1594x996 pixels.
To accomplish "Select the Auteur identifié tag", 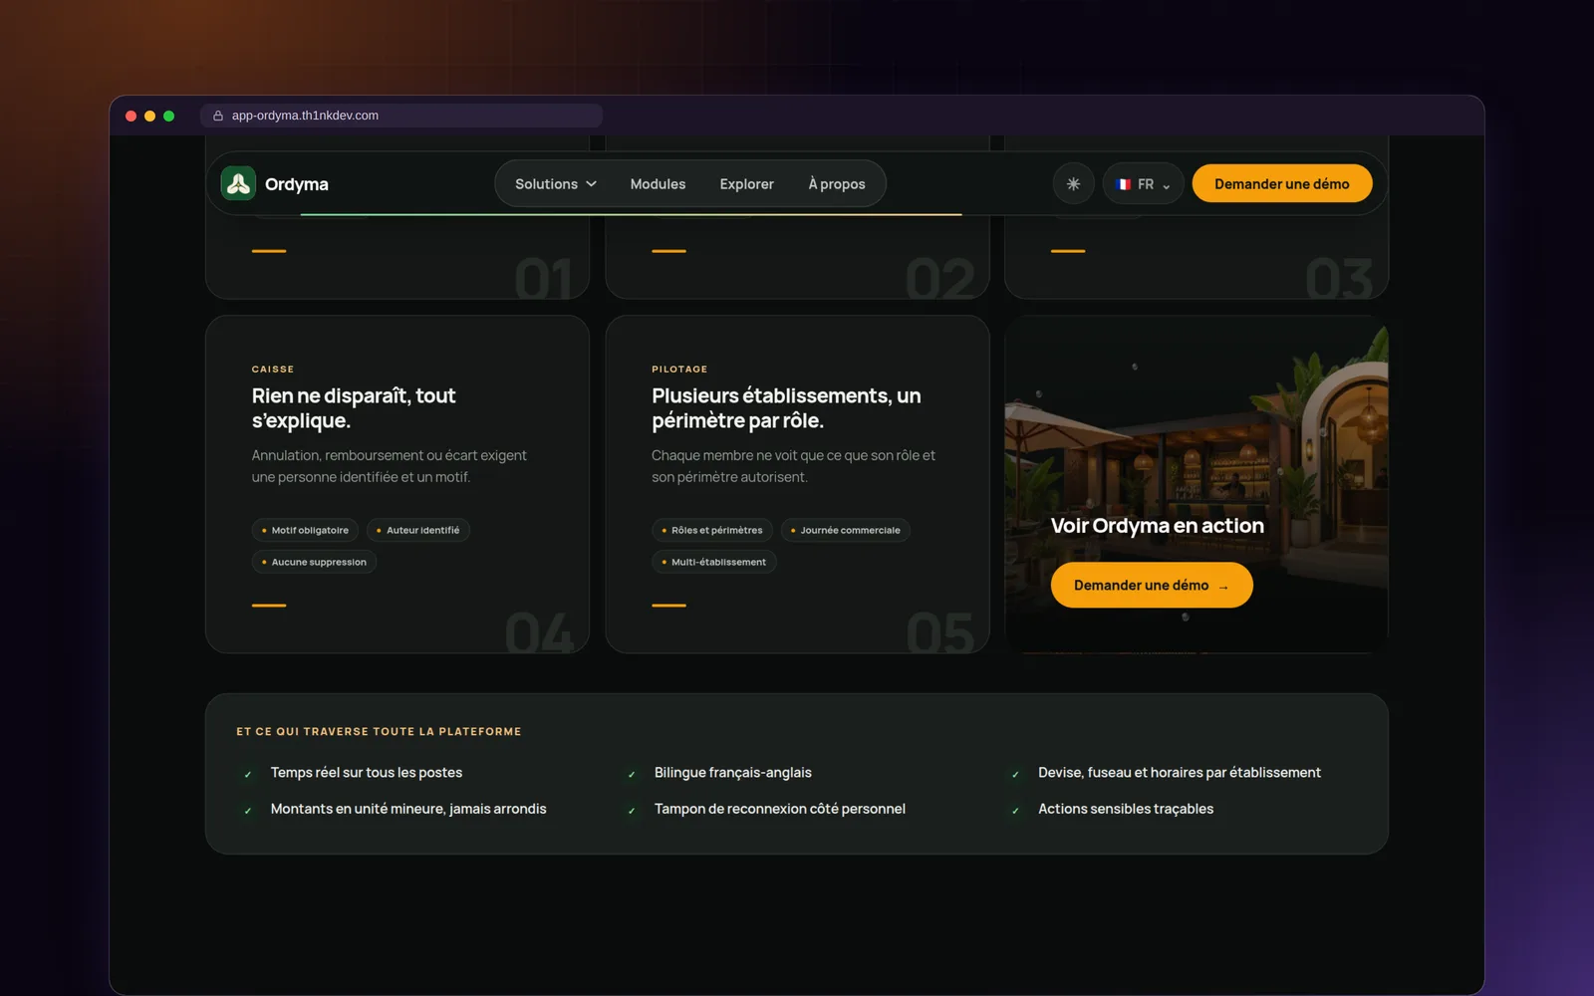I will point(418,530).
